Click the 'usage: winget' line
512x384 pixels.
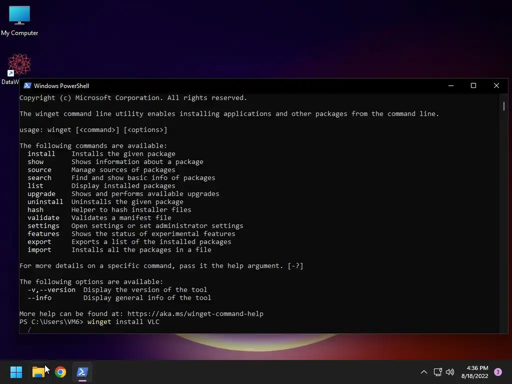(93, 130)
